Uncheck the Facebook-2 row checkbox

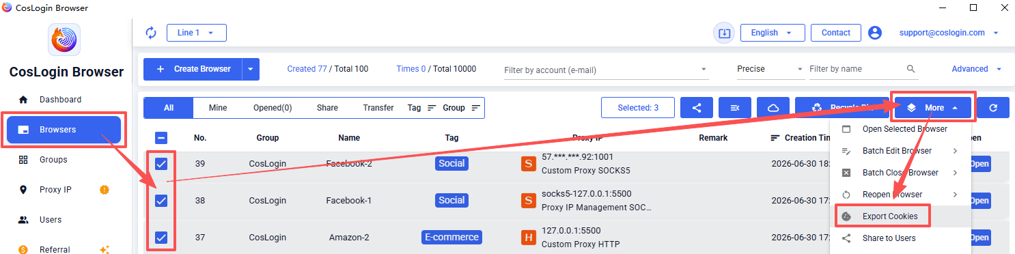click(161, 164)
